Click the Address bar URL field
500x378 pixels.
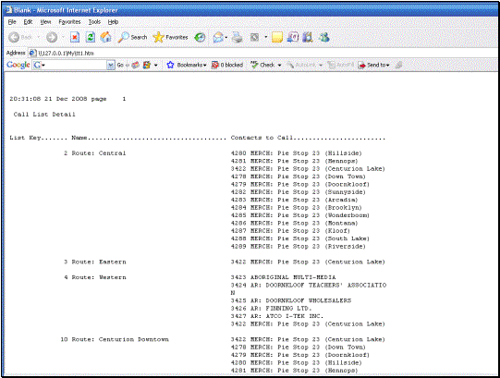pos(264,53)
